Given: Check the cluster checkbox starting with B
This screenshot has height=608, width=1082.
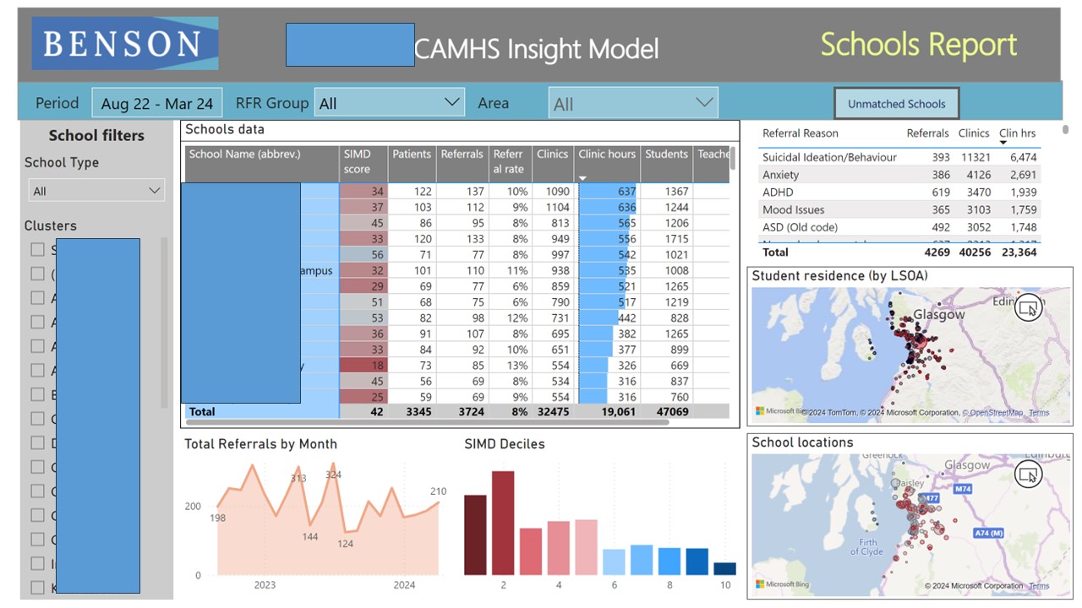Looking at the screenshot, I should click(x=37, y=394).
